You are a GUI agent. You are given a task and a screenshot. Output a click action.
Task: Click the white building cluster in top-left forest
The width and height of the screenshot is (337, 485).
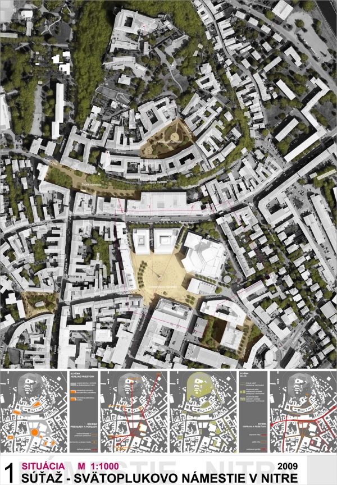(x=60, y=62)
